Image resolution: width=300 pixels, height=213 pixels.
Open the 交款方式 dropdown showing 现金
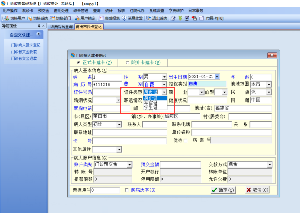tap(270, 165)
